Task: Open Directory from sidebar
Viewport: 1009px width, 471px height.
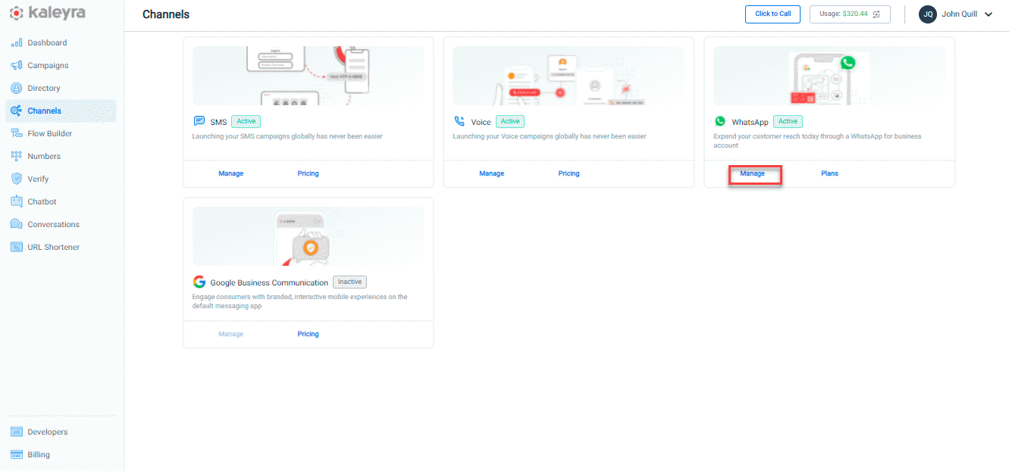Action: 44,88
